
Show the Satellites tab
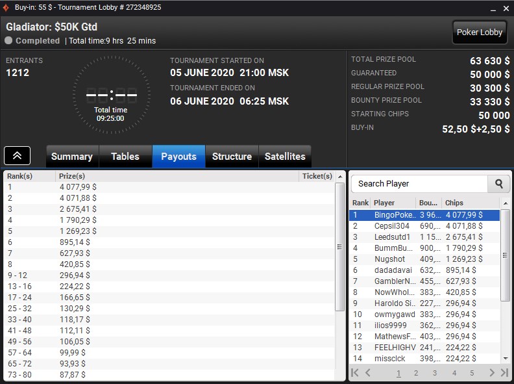point(284,157)
